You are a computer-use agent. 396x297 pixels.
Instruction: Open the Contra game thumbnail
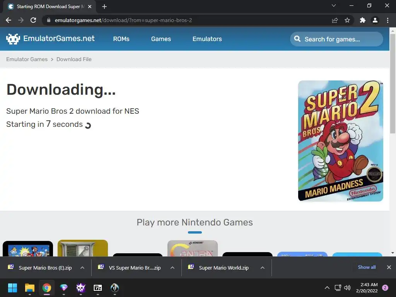pos(193,248)
